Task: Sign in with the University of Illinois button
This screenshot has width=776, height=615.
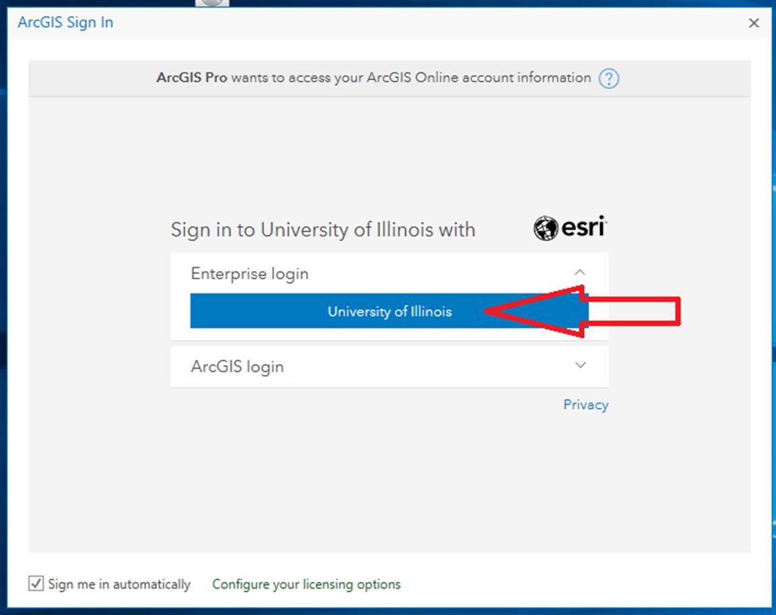Action: coord(389,311)
